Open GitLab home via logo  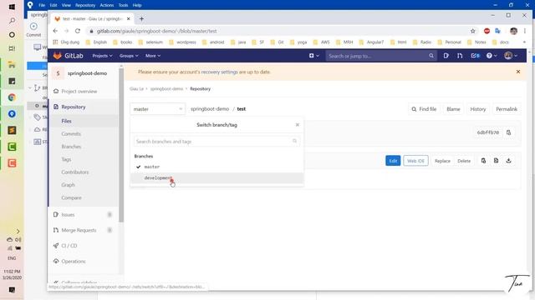pyautogui.click(x=69, y=56)
